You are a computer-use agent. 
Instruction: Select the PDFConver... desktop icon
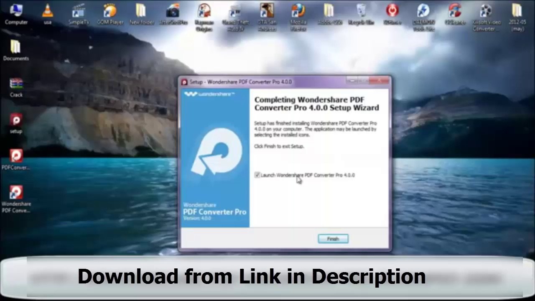[x=16, y=159]
